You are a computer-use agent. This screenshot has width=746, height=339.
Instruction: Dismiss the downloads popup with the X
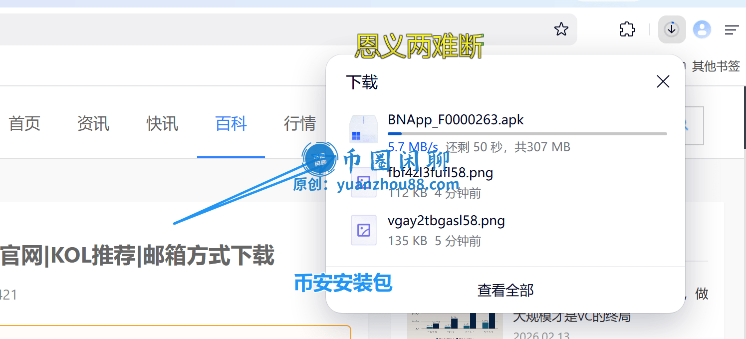click(663, 81)
